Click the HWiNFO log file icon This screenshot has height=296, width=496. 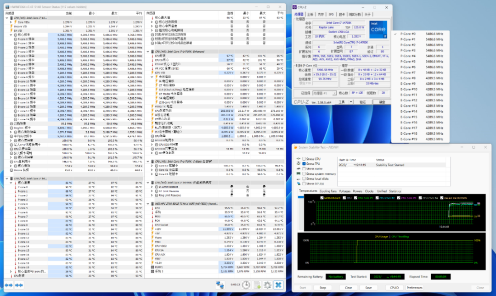coord(257,285)
